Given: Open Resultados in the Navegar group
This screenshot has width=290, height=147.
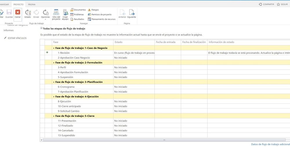Looking at the screenshot, I should click(x=77, y=19).
